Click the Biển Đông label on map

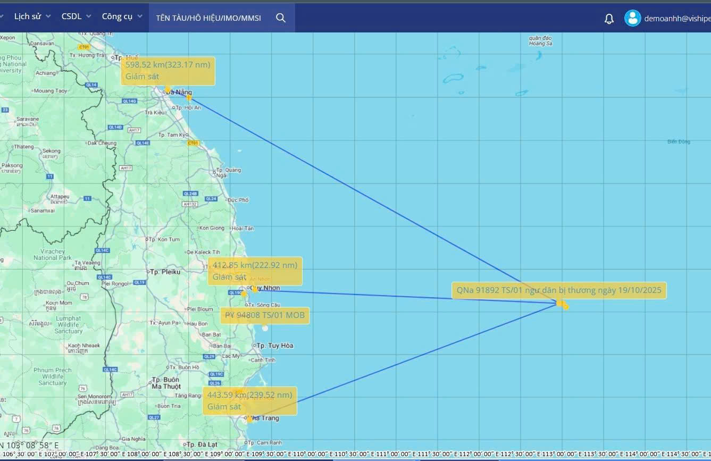click(x=679, y=141)
